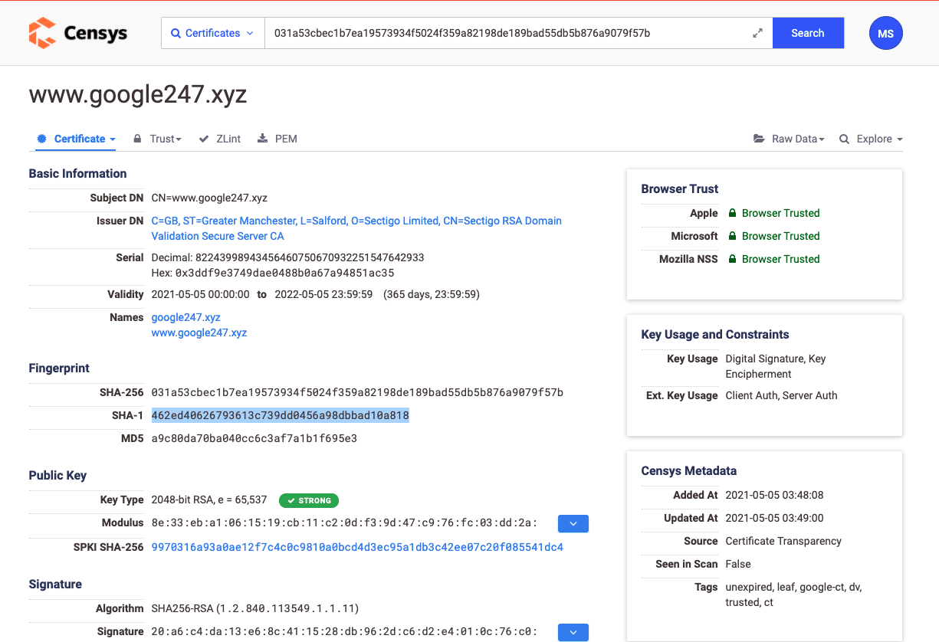Click the green STRONG key badge

coord(308,500)
